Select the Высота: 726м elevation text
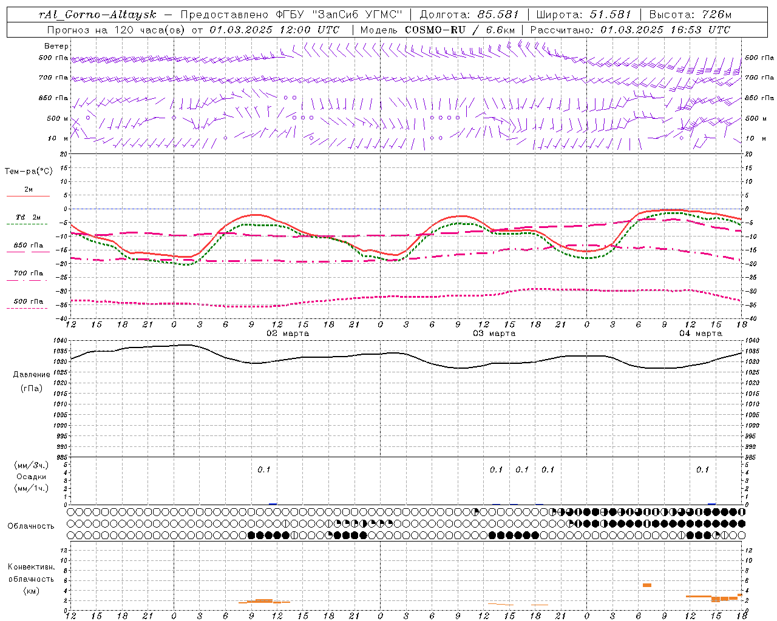Viewport: 777px width, 621px height. (x=690, y=15)
